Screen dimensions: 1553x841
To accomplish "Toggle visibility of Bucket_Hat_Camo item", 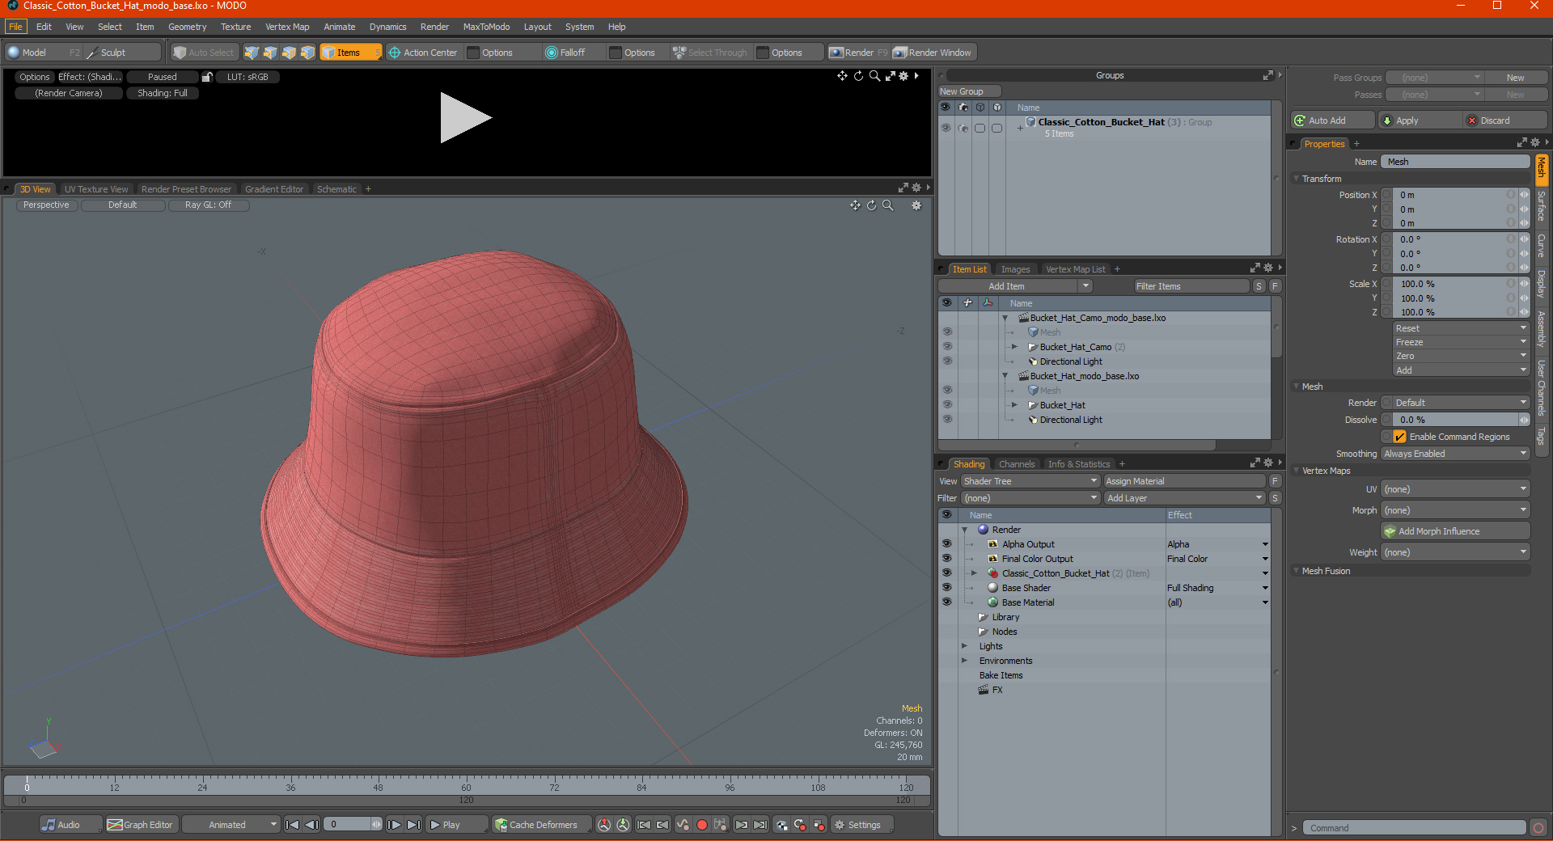I will pos(946,347).
